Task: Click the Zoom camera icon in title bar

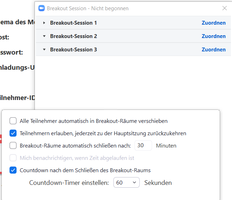Action: (41, 8)
